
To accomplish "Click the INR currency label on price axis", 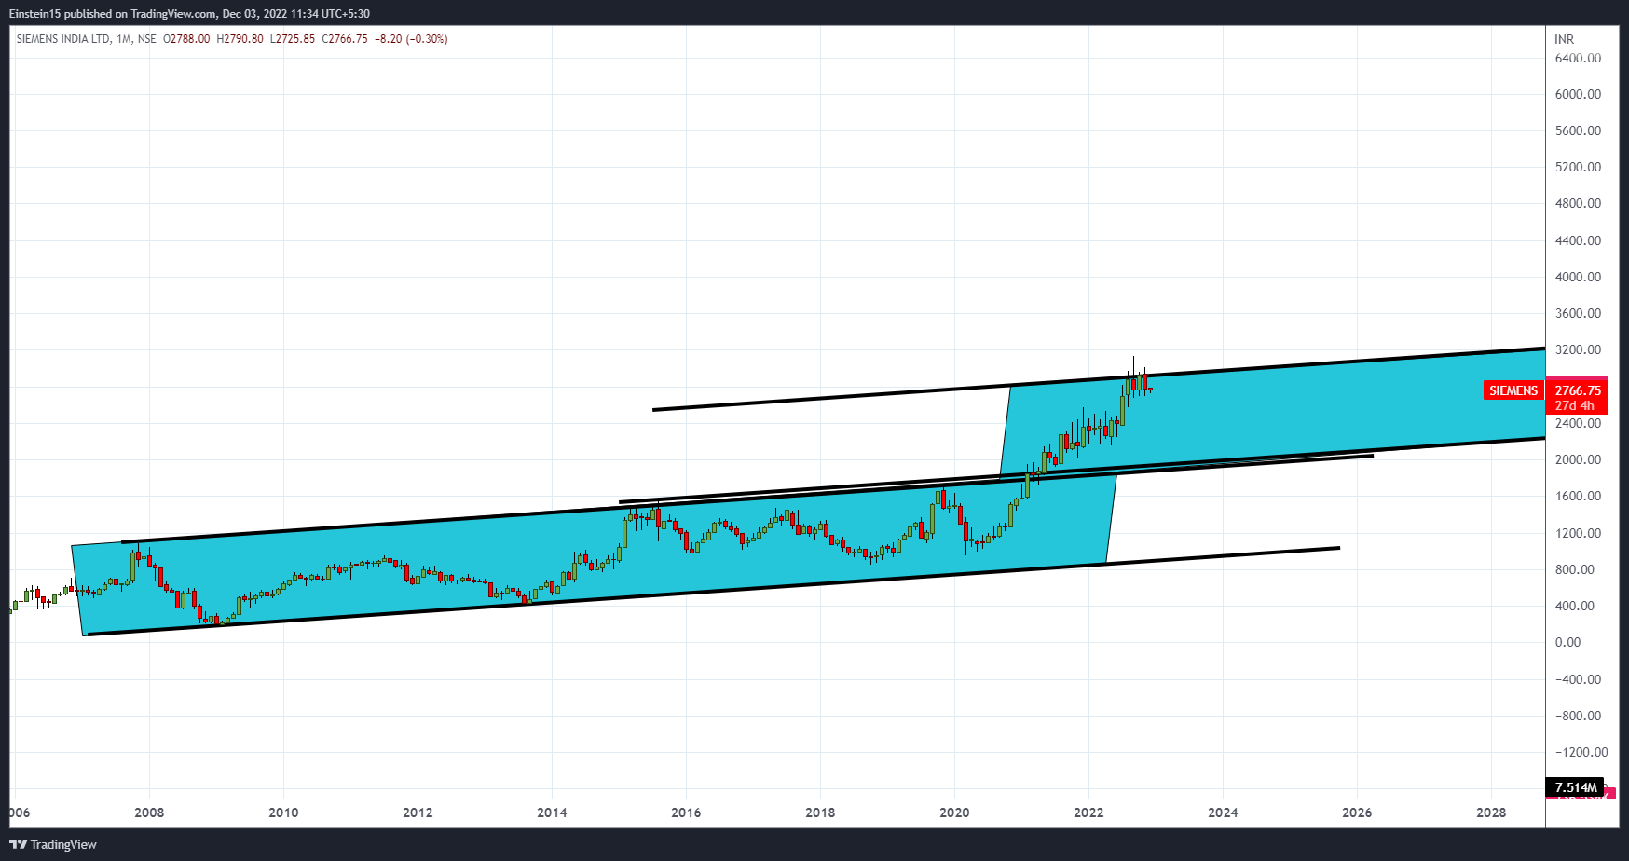I will point(1564,39).
